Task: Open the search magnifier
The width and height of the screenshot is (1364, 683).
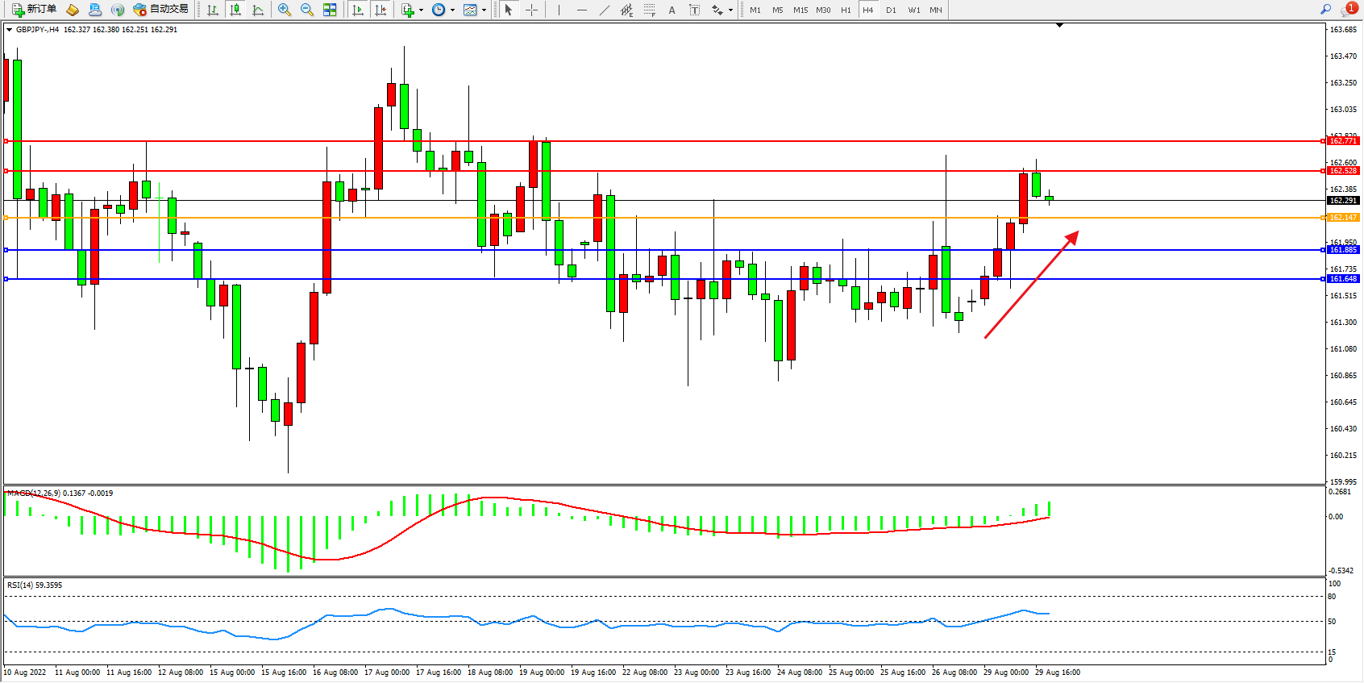Action: 1325,10
